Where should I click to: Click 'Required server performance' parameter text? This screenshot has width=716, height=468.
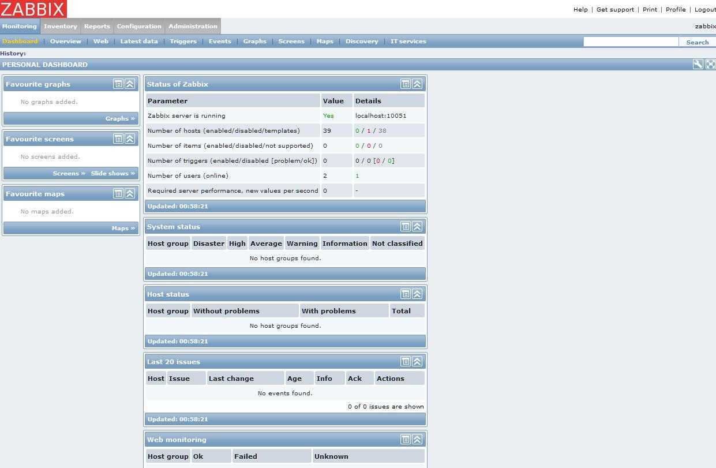pos(233,190)
